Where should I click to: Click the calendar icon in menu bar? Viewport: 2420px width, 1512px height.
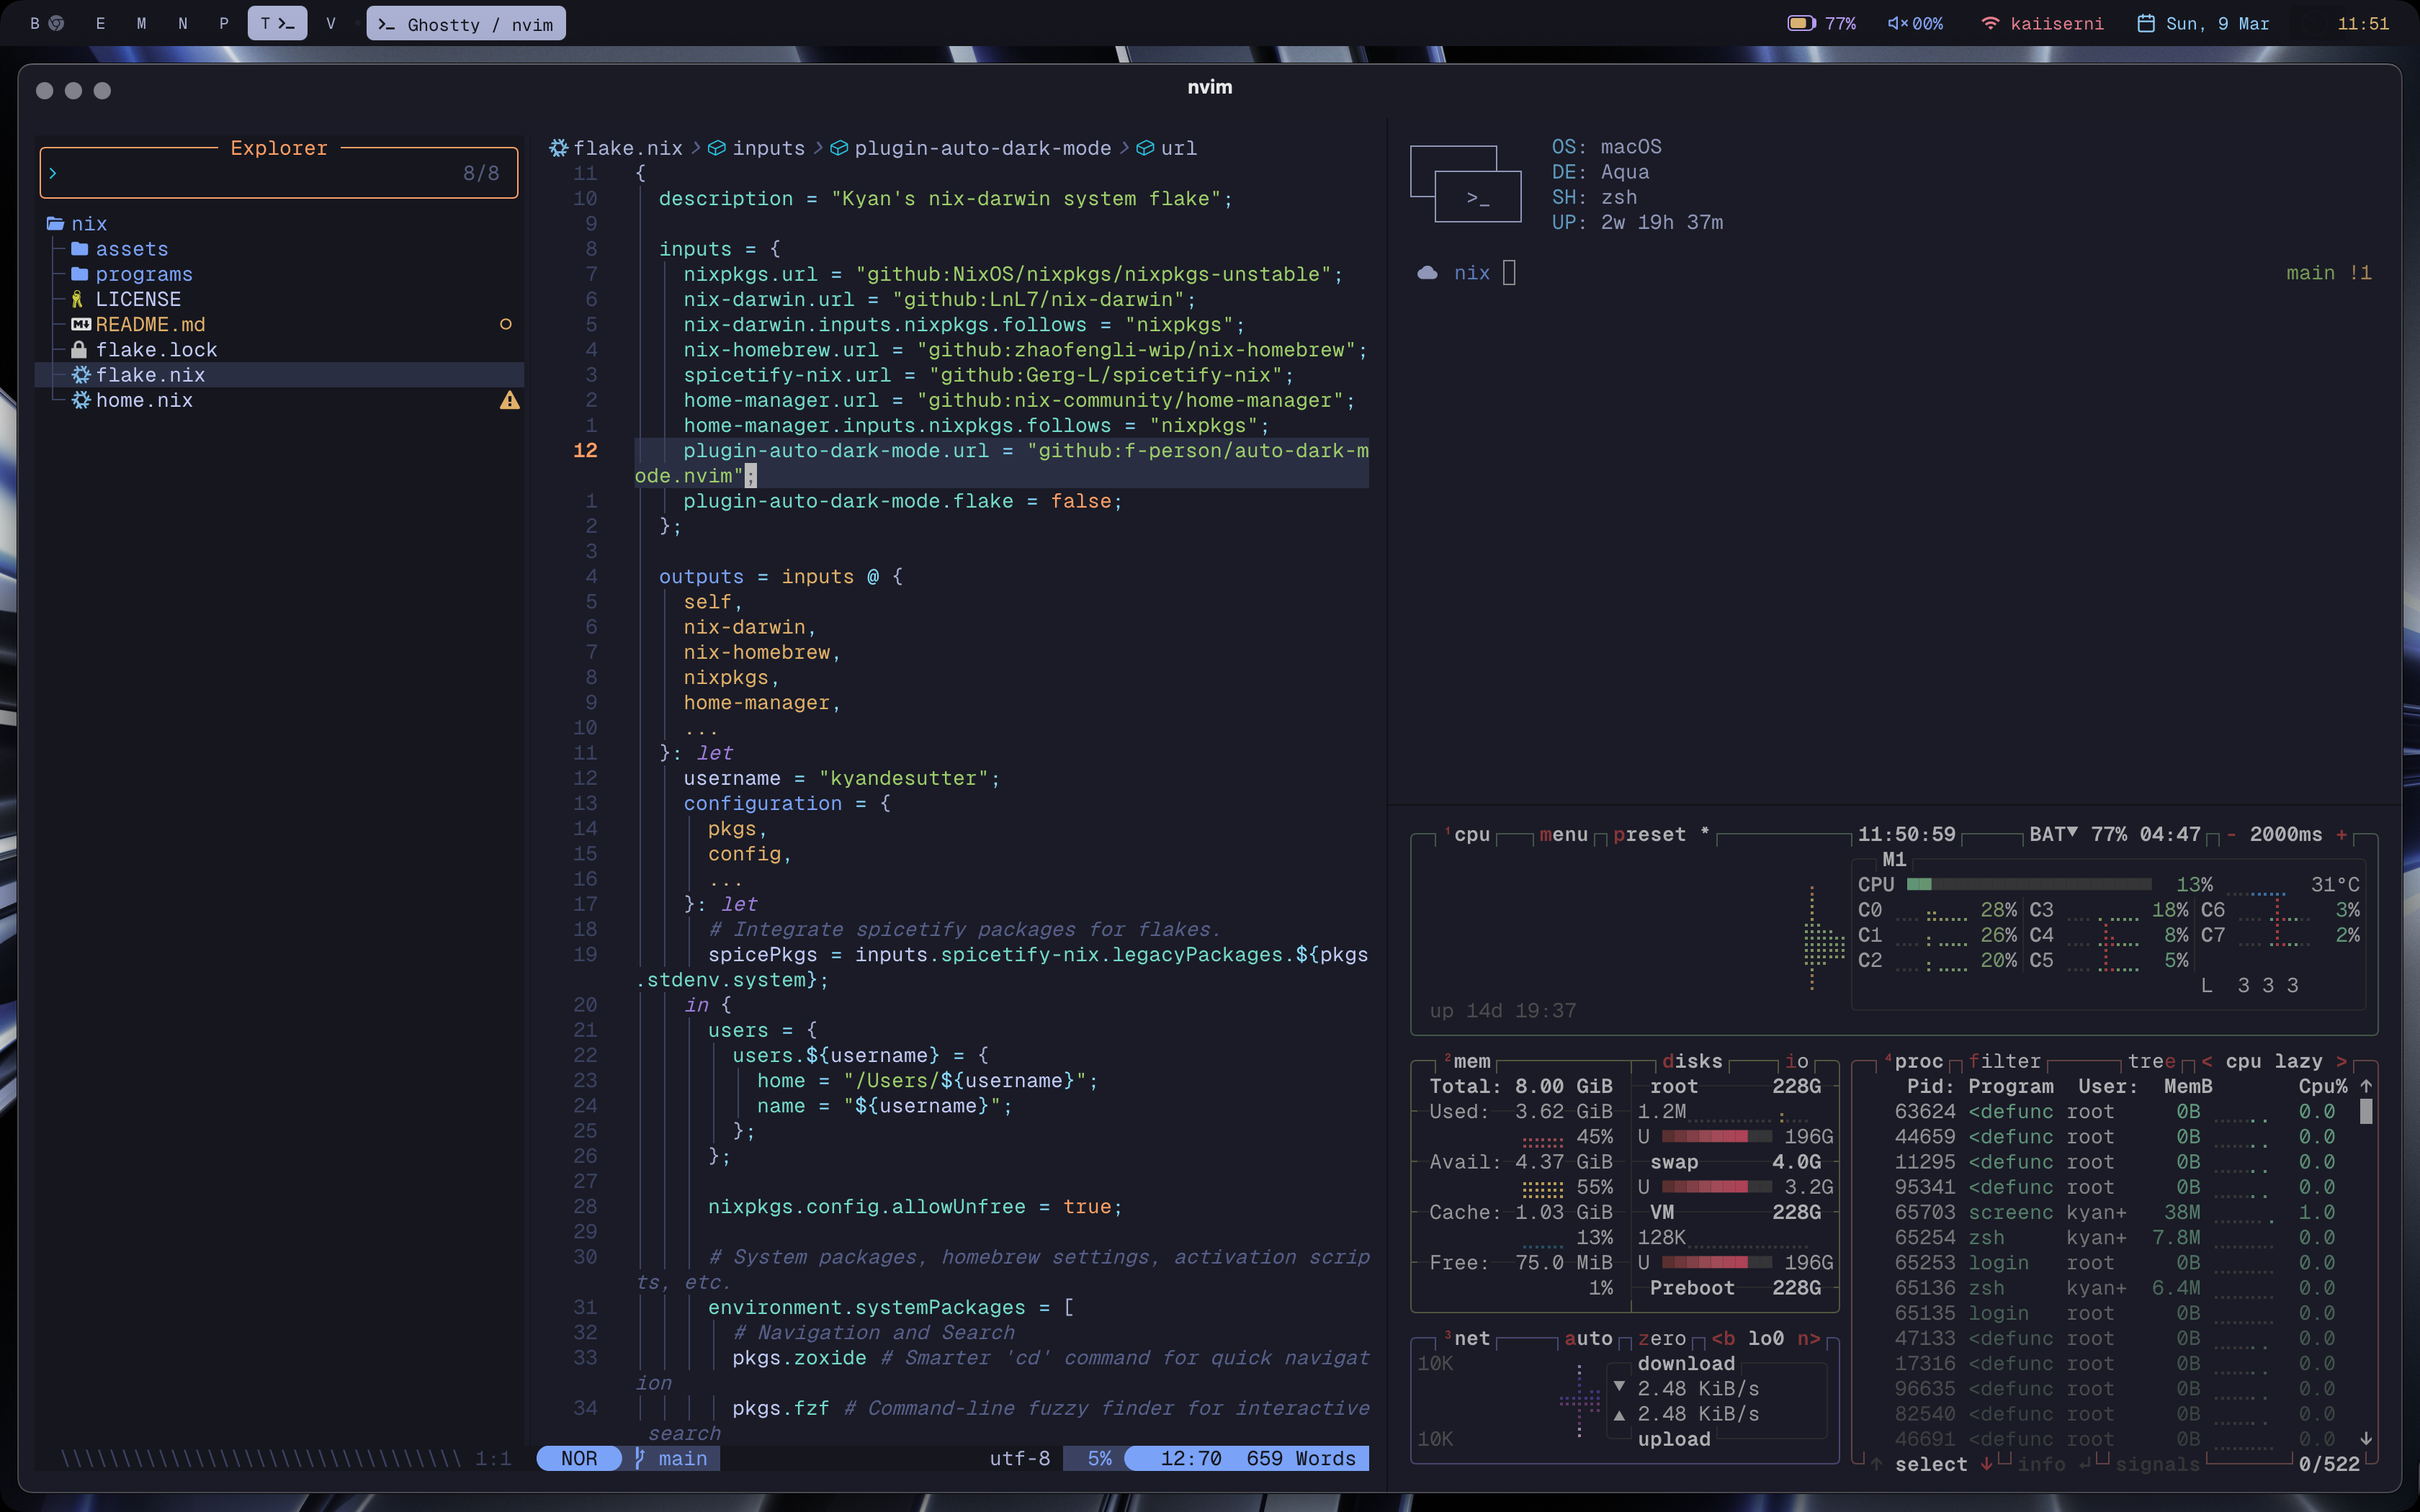[2146, 23]
